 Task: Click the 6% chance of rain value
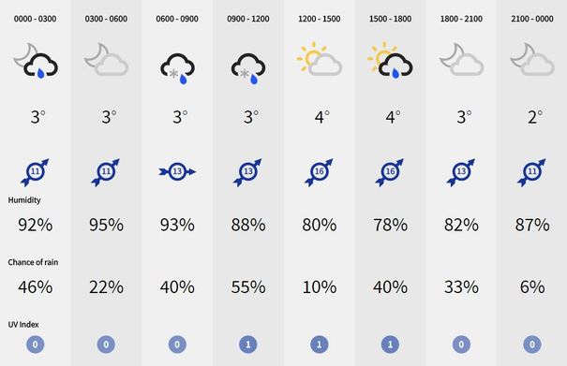click(532, 287)
